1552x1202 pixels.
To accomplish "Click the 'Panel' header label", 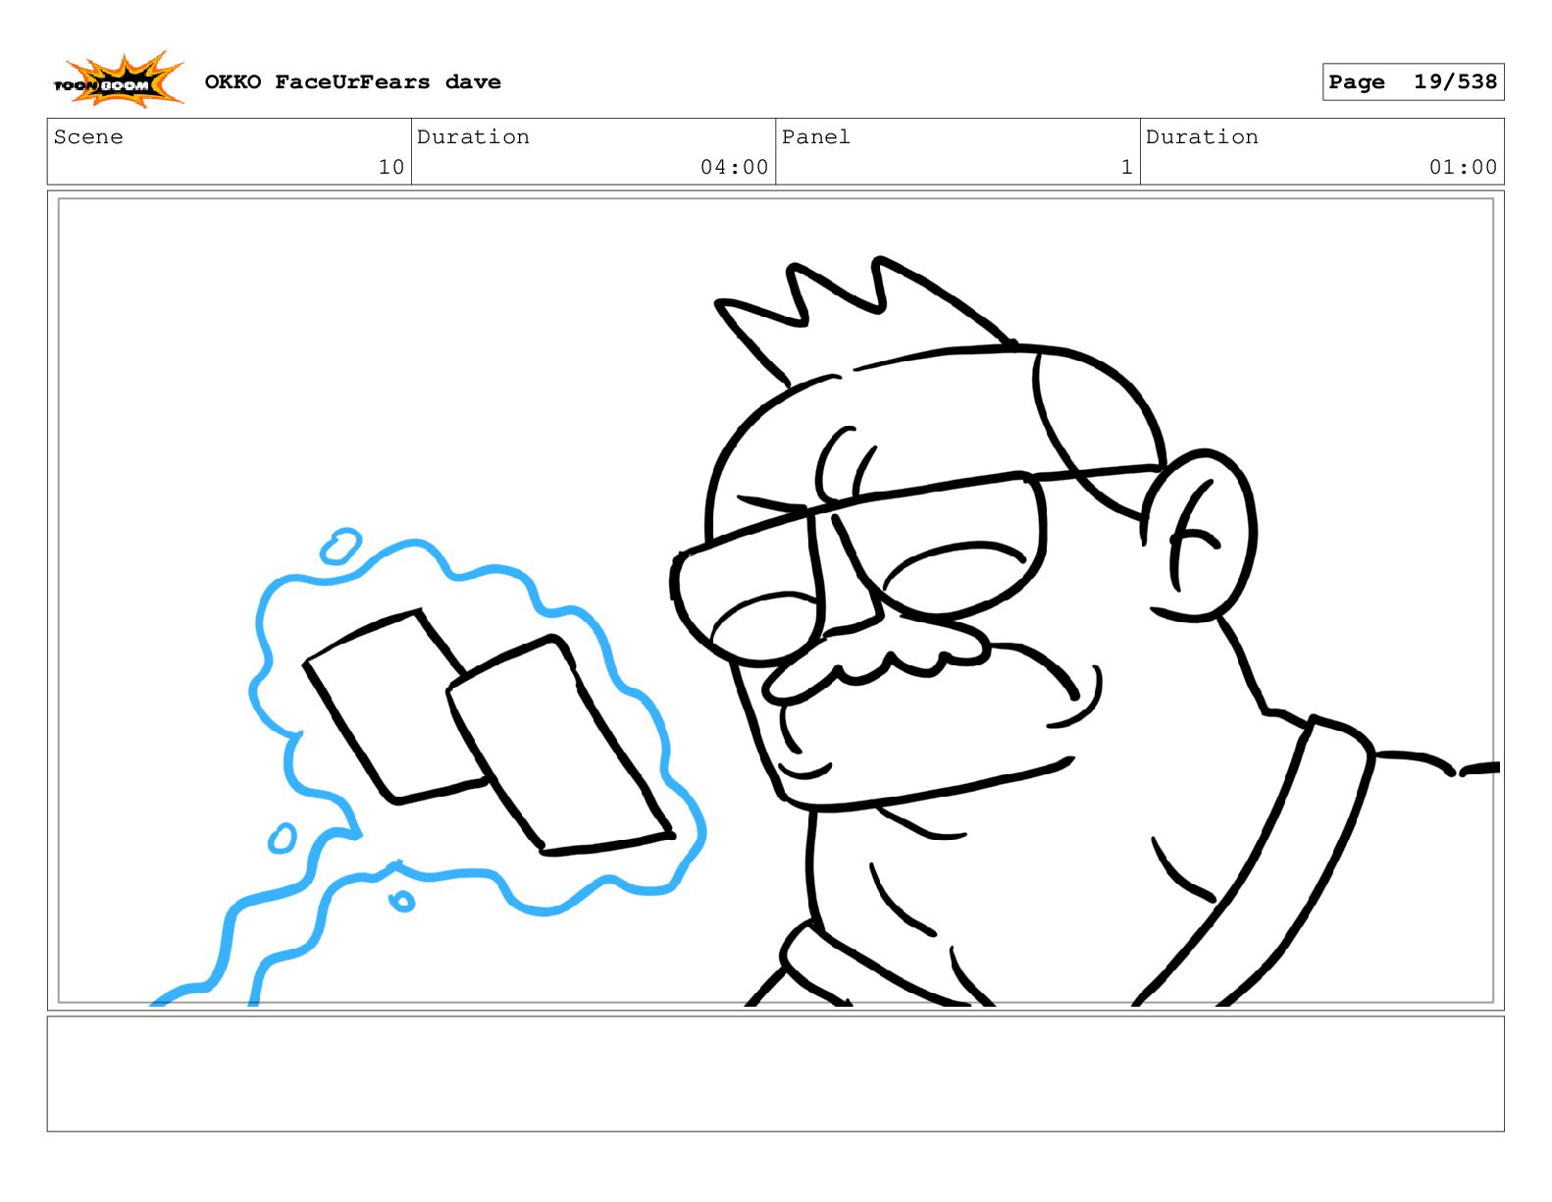I will (815, 136).
